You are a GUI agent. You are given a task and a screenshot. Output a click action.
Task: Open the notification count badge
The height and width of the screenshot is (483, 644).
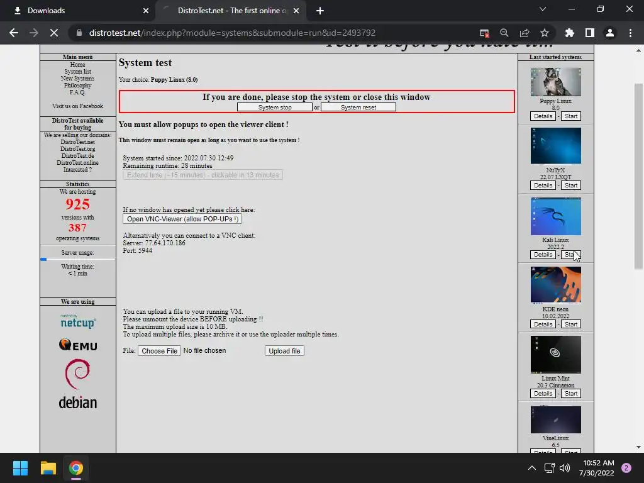pyautogui.click(x=626, y=468)
